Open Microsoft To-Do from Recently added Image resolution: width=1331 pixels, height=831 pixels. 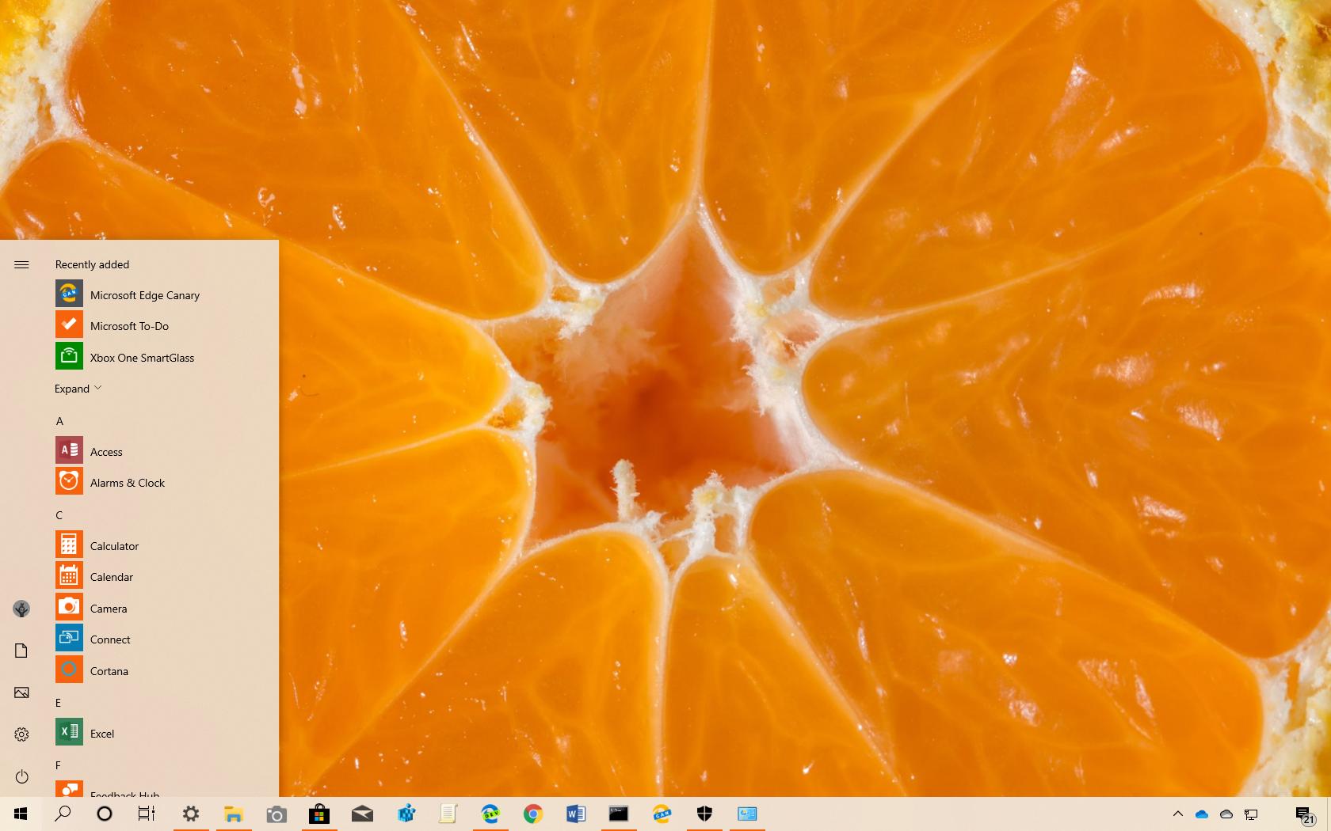pyautogui.click(x=130, y=325)
